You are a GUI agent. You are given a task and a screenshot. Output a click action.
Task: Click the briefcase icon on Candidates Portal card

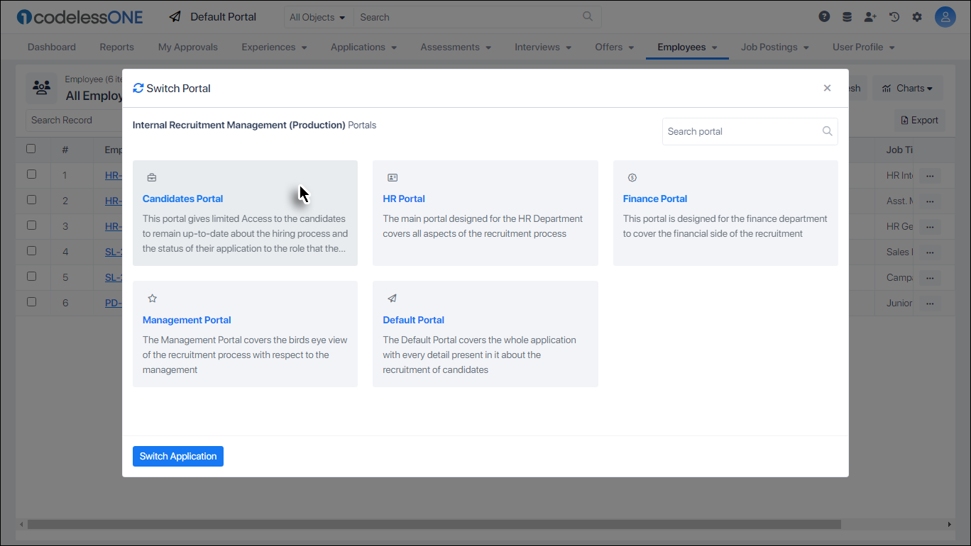[150, 177]
